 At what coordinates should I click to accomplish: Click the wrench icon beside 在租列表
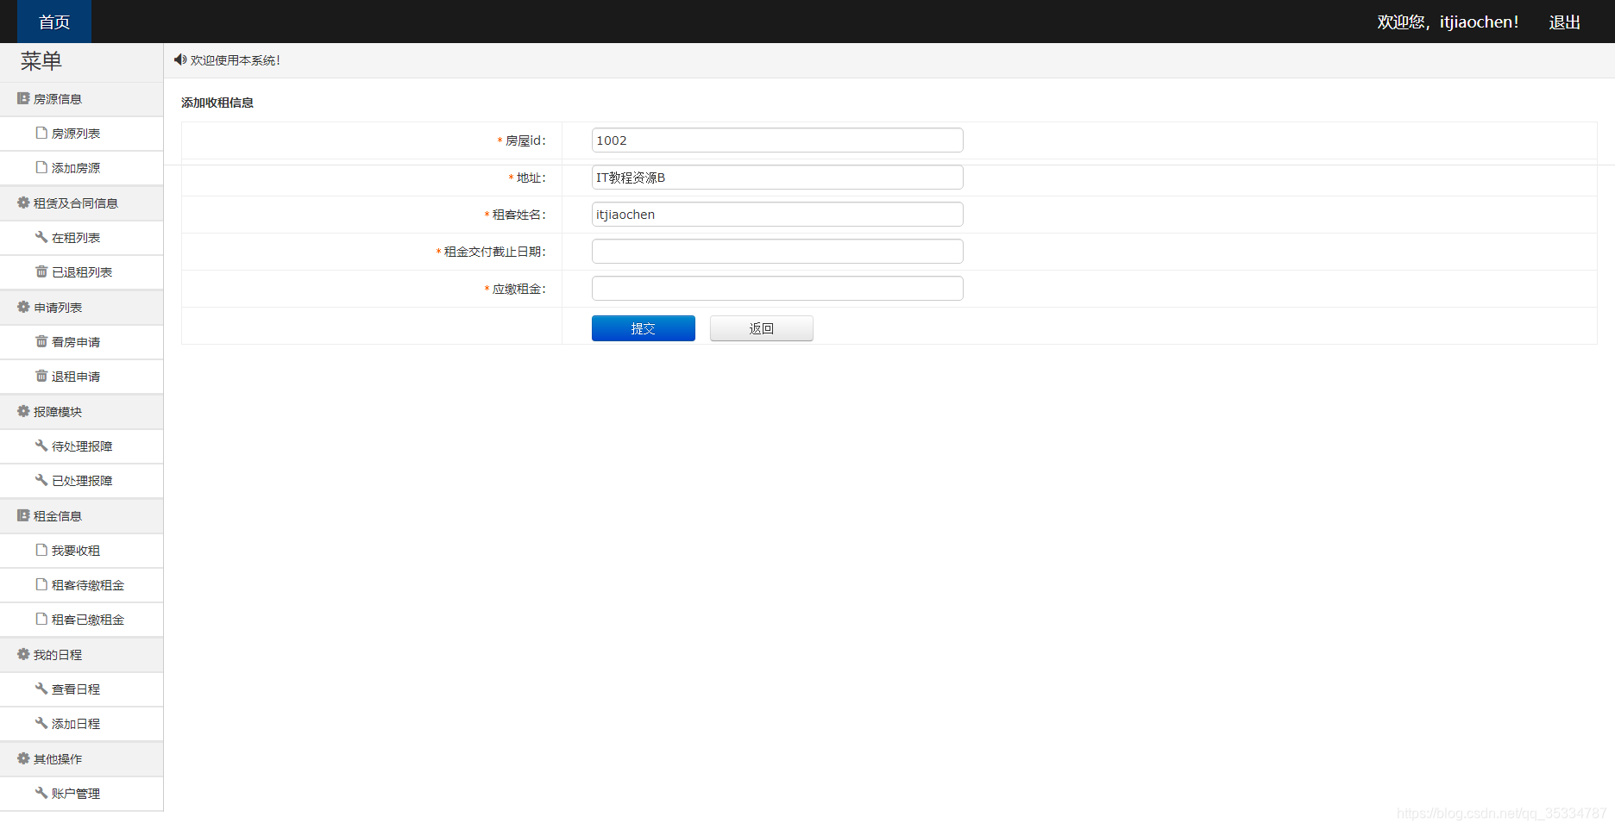41,237
